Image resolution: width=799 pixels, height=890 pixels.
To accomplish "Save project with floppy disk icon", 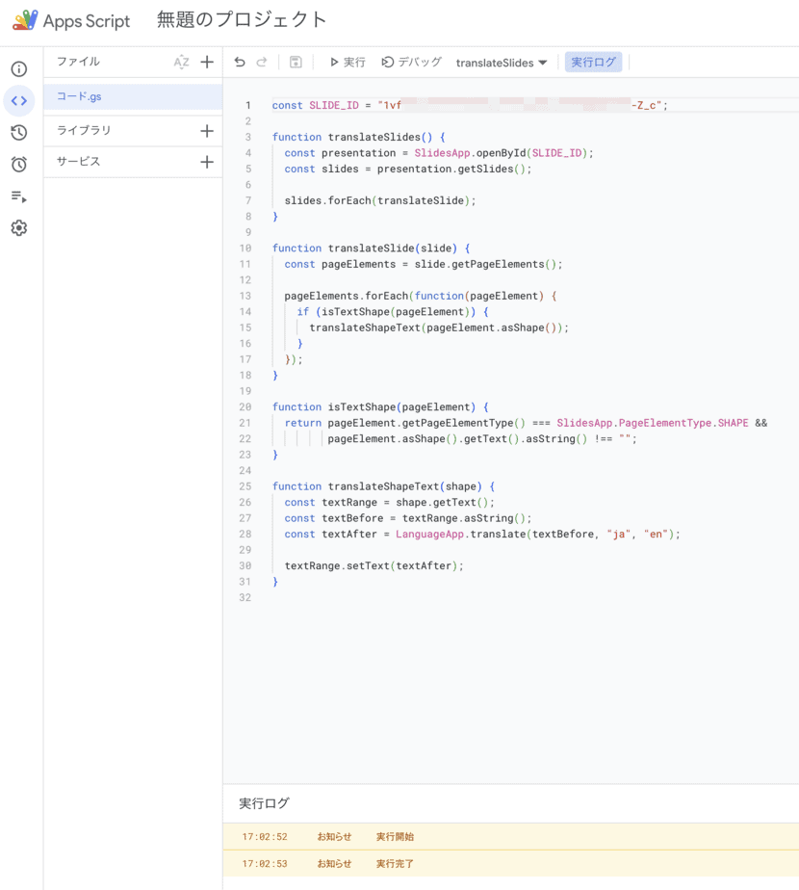I will point(296,63).
